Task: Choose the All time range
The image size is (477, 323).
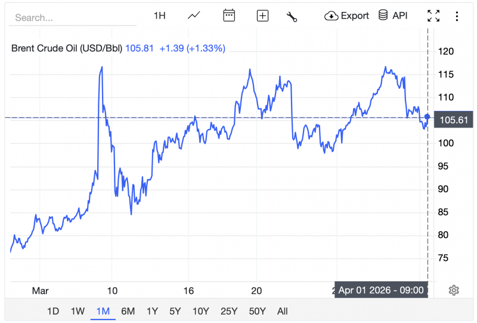Action: [x=283, y=311]
